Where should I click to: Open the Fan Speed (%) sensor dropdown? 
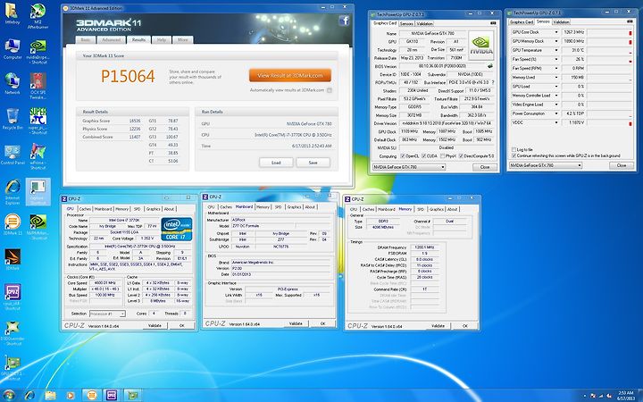tap(556, 59)
